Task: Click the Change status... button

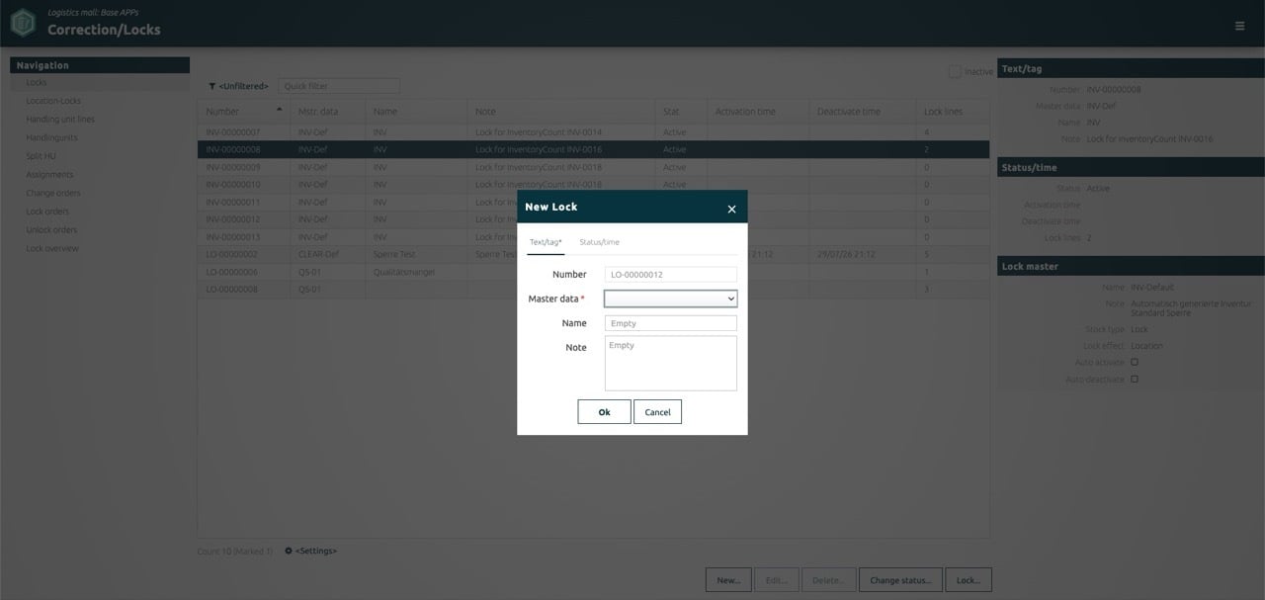Action: click(900, 579)
